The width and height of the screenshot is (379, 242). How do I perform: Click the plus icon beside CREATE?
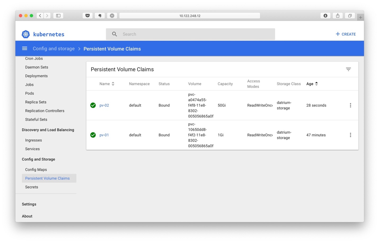pos(338,34)
